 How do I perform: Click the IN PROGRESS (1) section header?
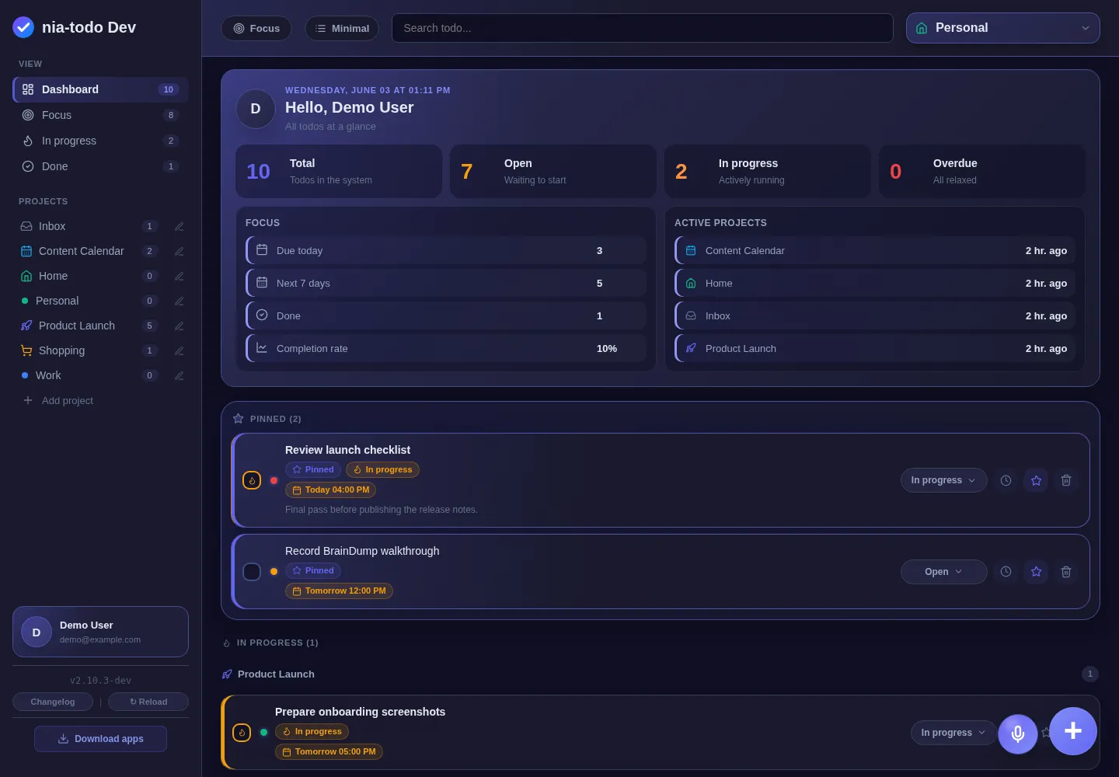point(270,643)
